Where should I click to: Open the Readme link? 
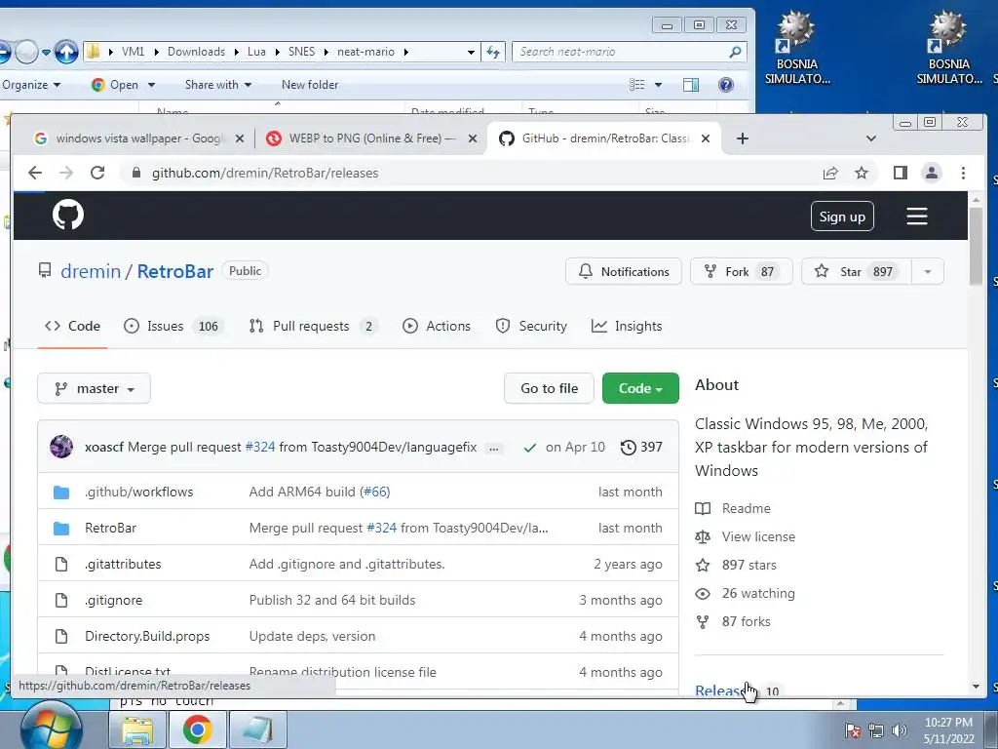pos(746,508)
